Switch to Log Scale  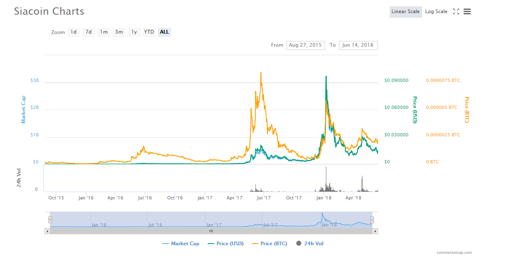click(436, 12)
